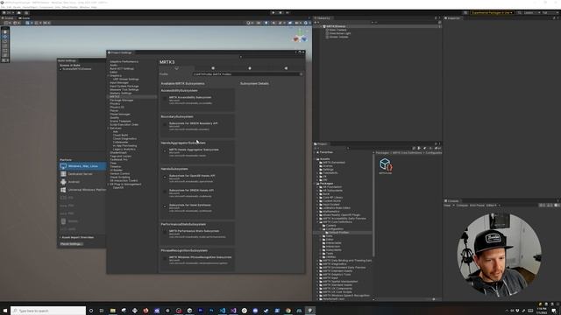Open the Game view tab
561x315 pixels.
pyautogui.click(x=25, y=18)
